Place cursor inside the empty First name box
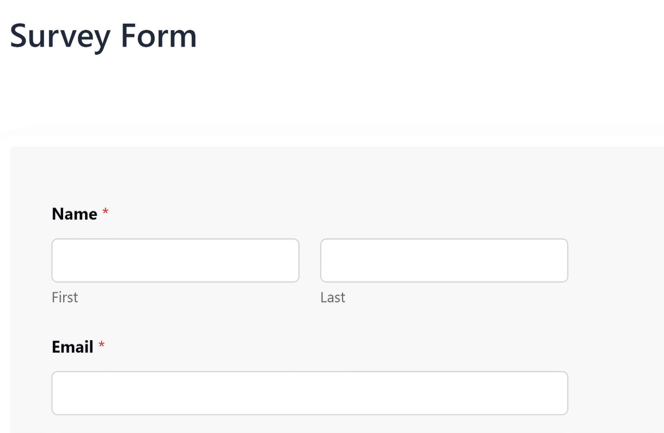Image resolution: width=664 pixels, height=433 pixels. click(175, 260)
